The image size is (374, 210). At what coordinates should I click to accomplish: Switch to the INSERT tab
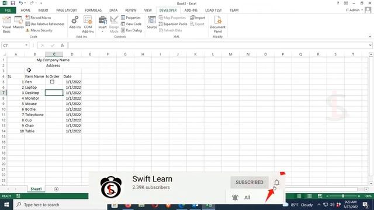tap(43, 10)
